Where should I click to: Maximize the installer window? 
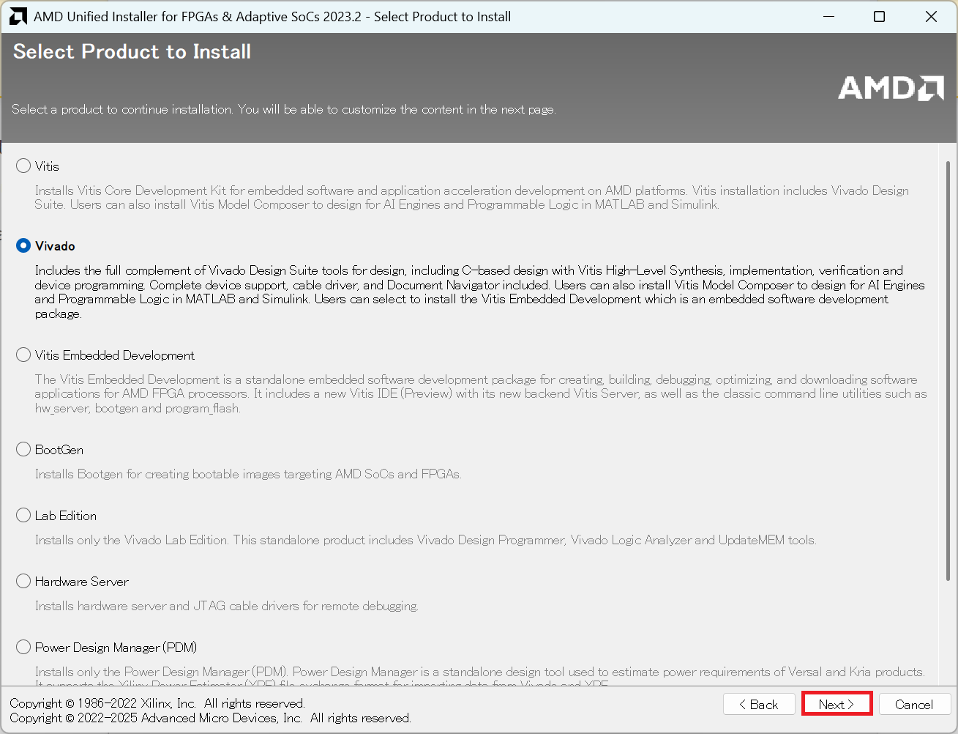click(880, 16)
